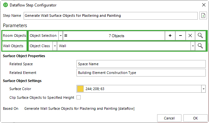The width and height of the screenshot is (209, 123).
Task: Confirm with the OK button
Action: 195,118
